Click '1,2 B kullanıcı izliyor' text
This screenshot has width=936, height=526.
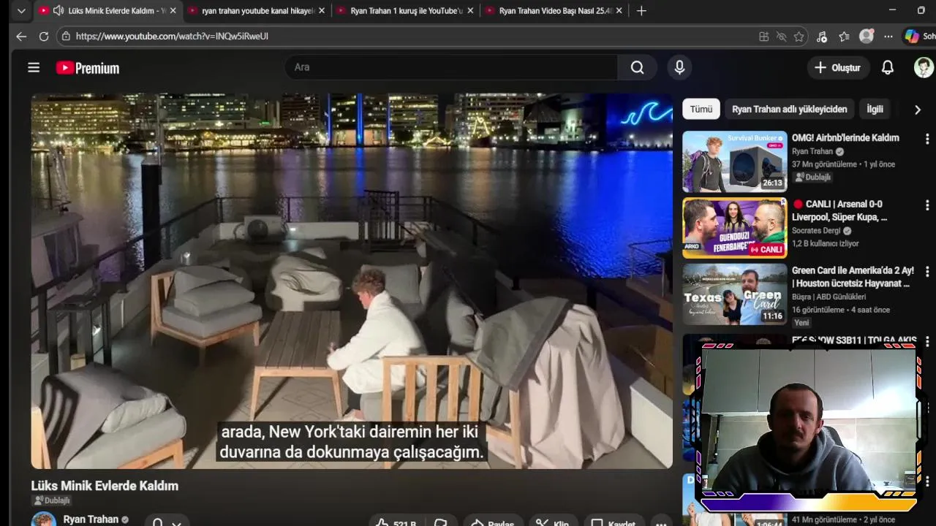tap(826, 243)
